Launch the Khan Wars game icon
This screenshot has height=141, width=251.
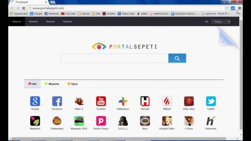[x=189, y=101]
